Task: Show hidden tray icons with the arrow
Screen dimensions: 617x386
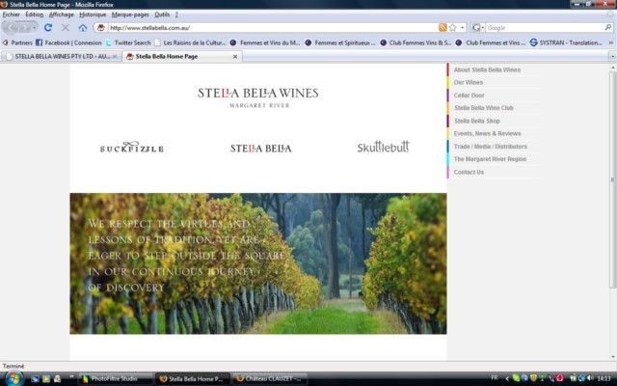Action: click(507, 378)
